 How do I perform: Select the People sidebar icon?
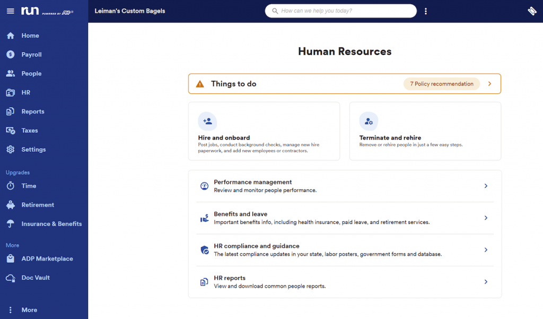tap(11, 73)
